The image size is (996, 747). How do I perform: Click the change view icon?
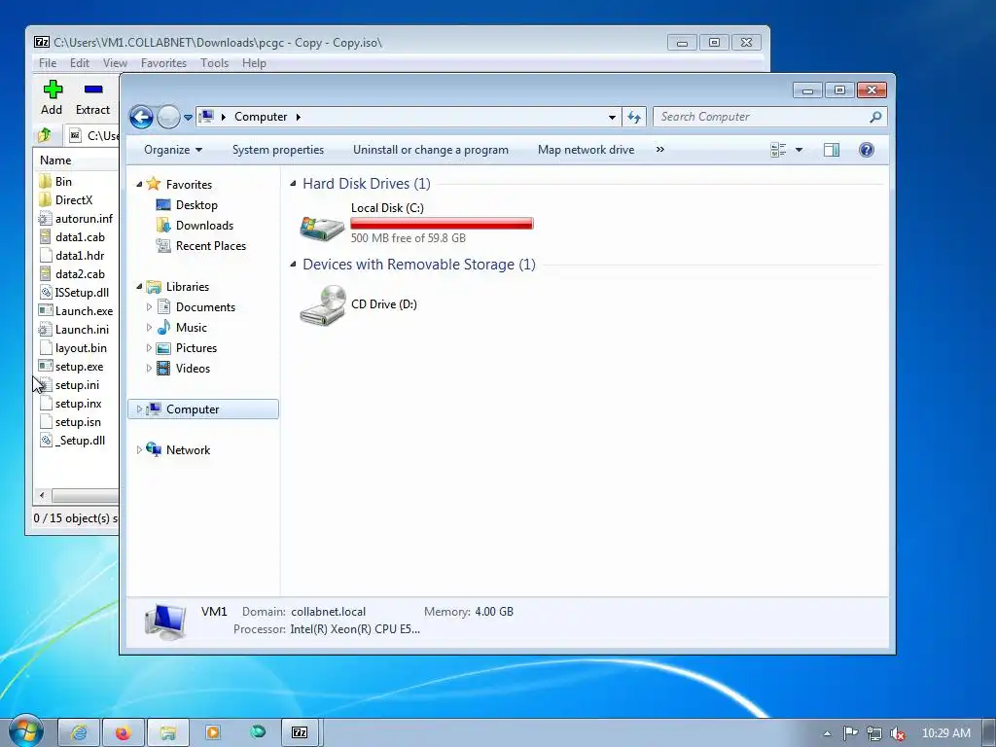[x=778, y=150]
